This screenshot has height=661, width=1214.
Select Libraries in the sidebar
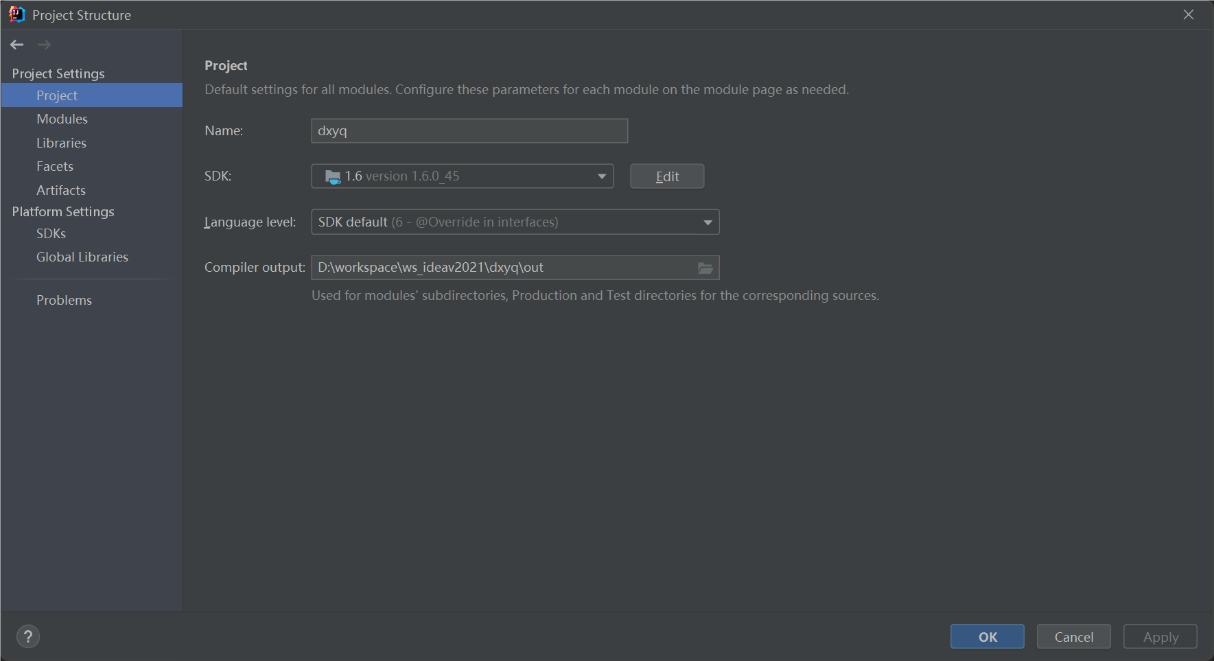point(62,143)
